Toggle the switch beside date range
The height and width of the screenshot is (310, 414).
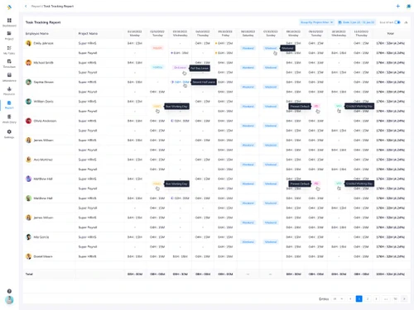pyautogui.click(x=397, y=22)
